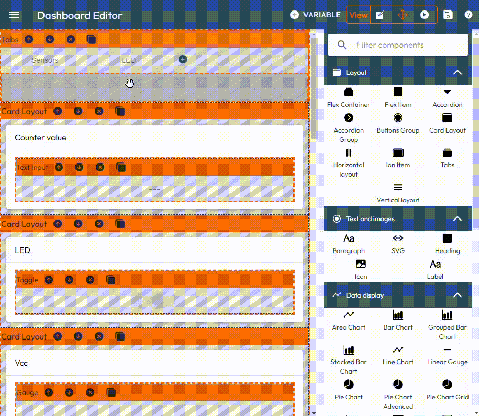Collapse the Text and images section
The width and height of the screenshot is (479, 416).
[457, 219]
